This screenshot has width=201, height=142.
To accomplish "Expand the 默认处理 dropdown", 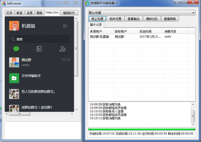I will (x=142, y=13).
